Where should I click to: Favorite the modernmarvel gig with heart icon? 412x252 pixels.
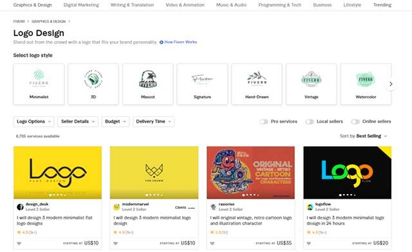click(x=116, y=244)
